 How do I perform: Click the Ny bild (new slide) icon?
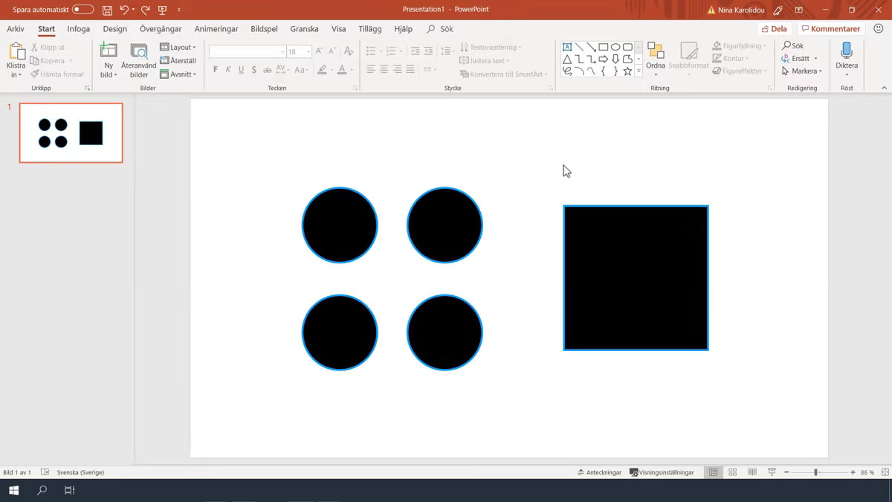click(x=109, y=51)
